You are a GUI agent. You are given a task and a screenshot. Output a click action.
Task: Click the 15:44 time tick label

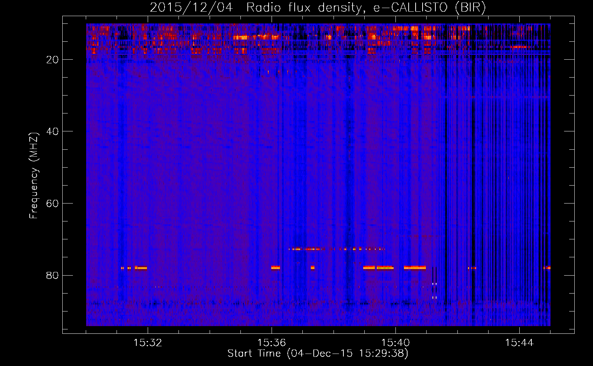pos(519,343)
